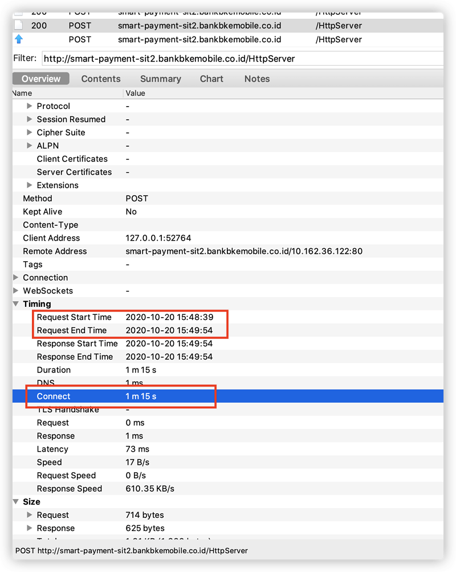
Task: Select the Response Start Time row
Action: click(228, 344)
